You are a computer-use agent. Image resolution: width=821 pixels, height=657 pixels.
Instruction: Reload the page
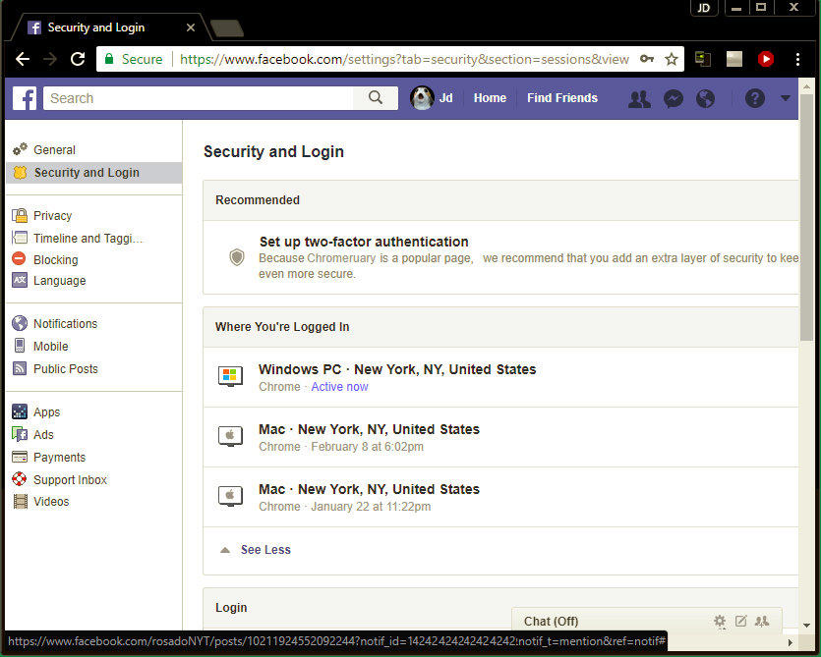[78, 59]
